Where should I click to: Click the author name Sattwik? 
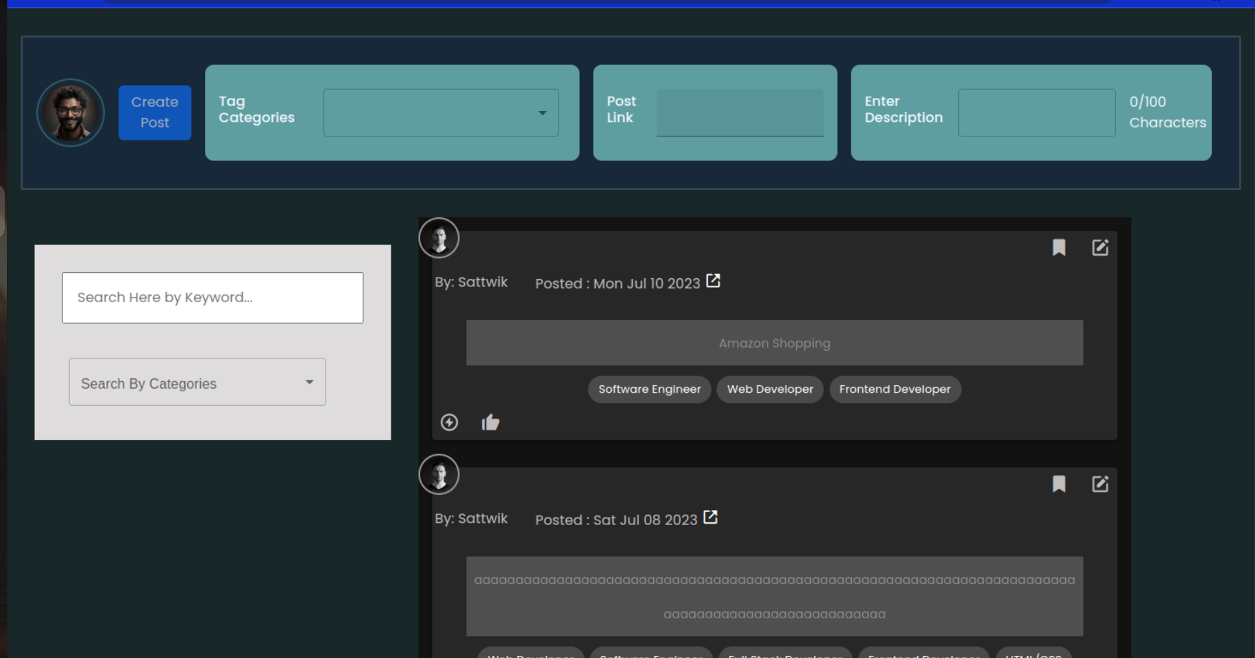[x=483, y=282]
